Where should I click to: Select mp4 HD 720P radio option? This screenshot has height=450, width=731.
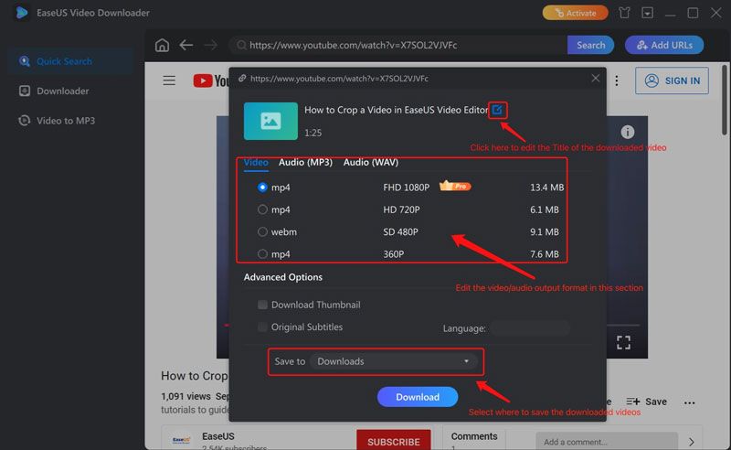coord(262,209)
